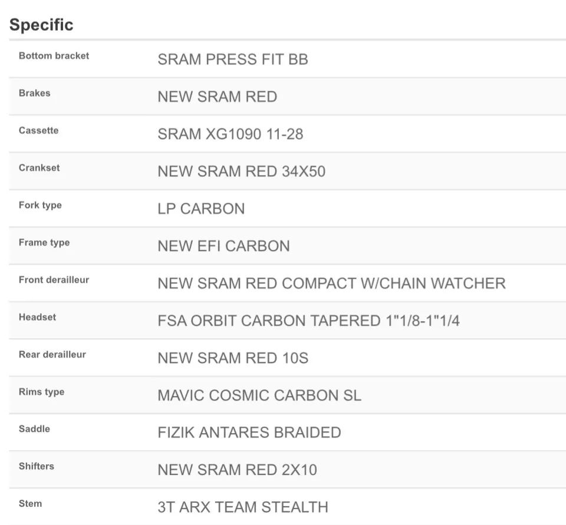Click the SRAM PRESS FIT BB value

232,60
